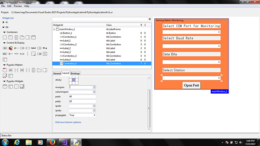Pick the ttk Entry widget icon
The height and width of the screenshot is (146, 260).
click(x=28, y=48)
